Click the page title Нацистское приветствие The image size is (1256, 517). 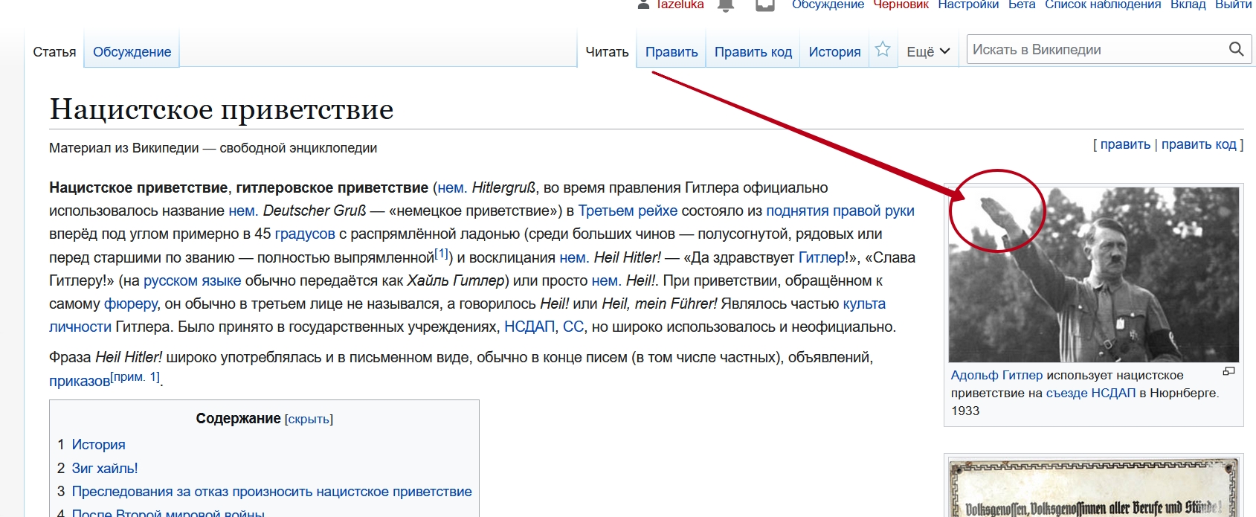[x=222, y=109]
